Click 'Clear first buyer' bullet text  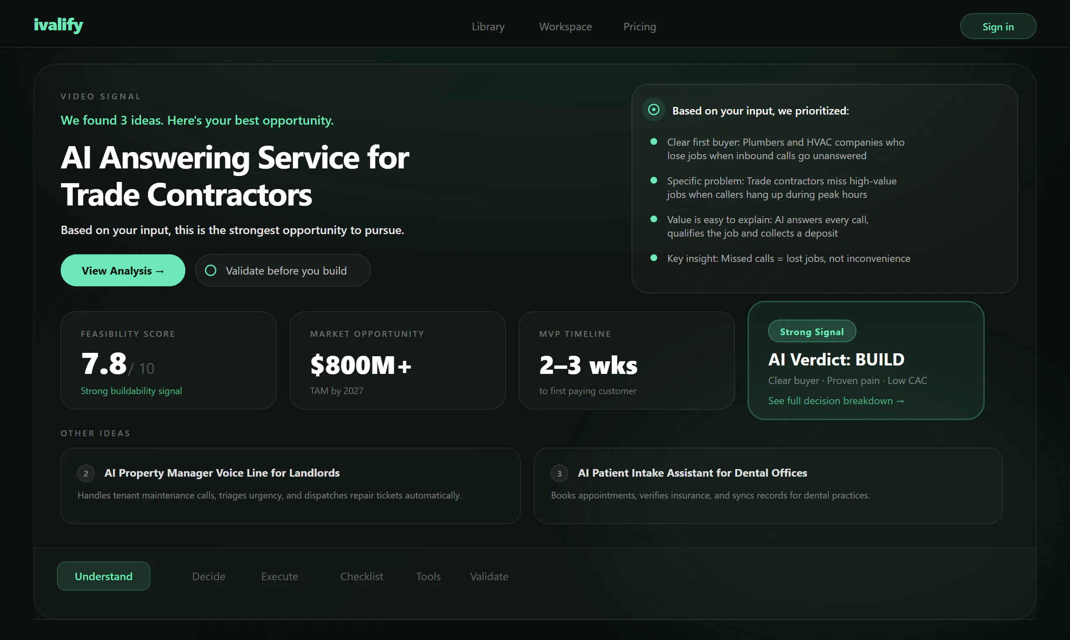point(786,149)
